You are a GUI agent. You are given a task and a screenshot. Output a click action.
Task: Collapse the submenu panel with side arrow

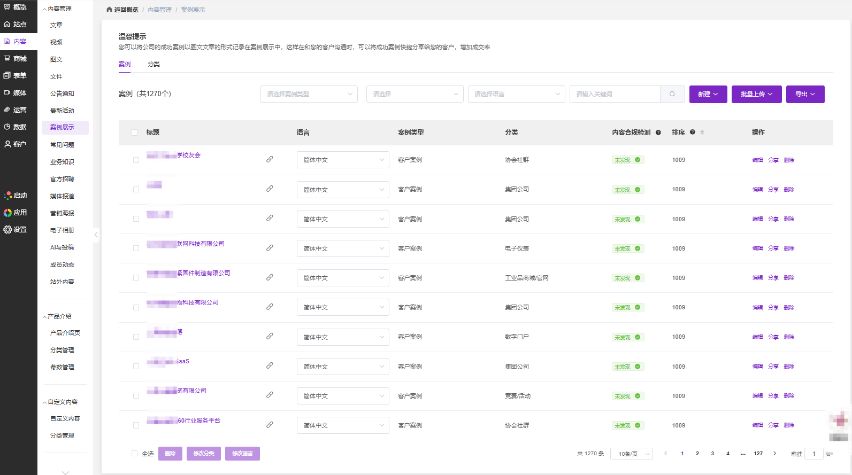(96, 235)
